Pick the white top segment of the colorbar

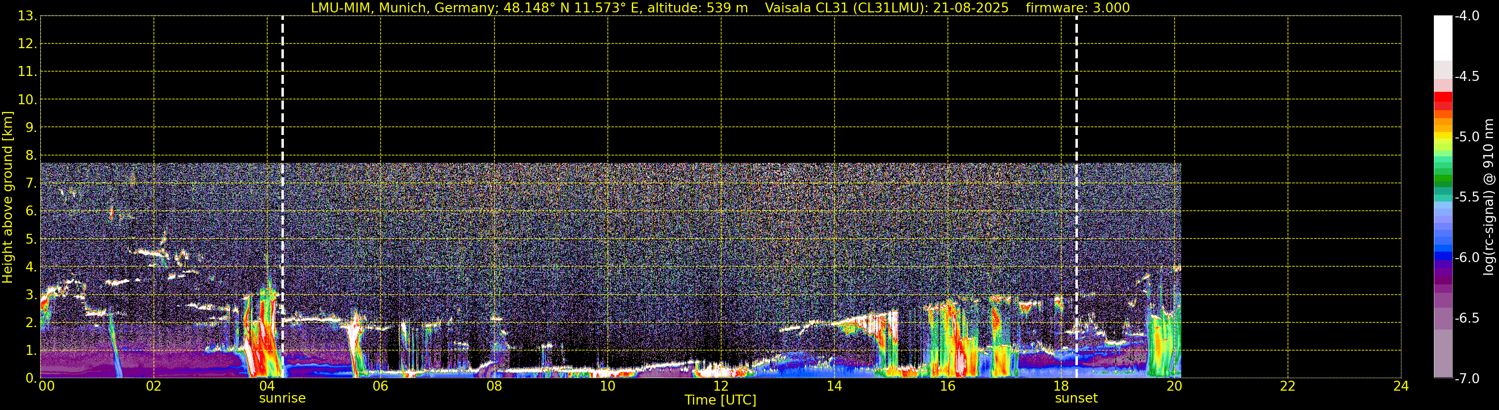[x=1443, y=38]
